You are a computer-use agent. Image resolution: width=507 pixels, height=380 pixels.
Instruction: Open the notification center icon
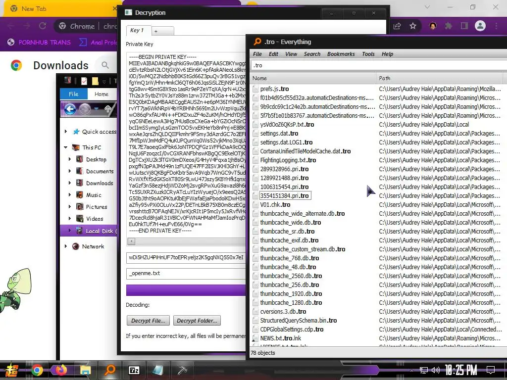click(x=491, y=370)
